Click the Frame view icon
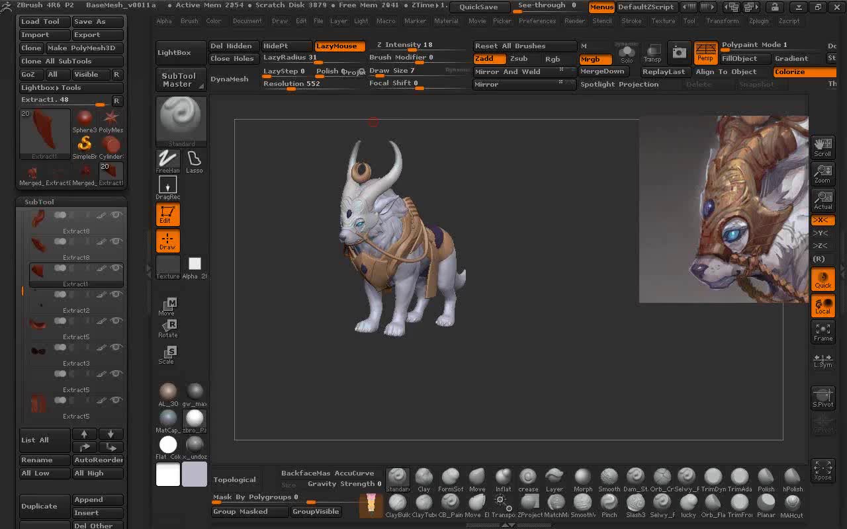Screen dimensions: 847x529 823,332
